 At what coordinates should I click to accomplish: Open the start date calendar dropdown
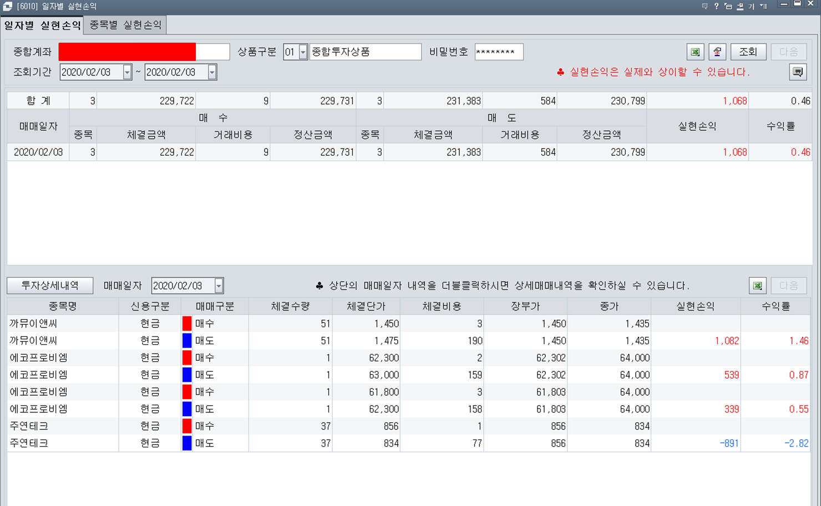pos(127,72)
